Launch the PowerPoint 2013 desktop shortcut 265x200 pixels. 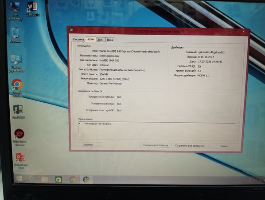(20, 161)
